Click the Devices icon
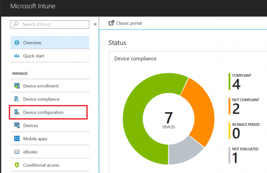267x173 pixels. point(17,125)
